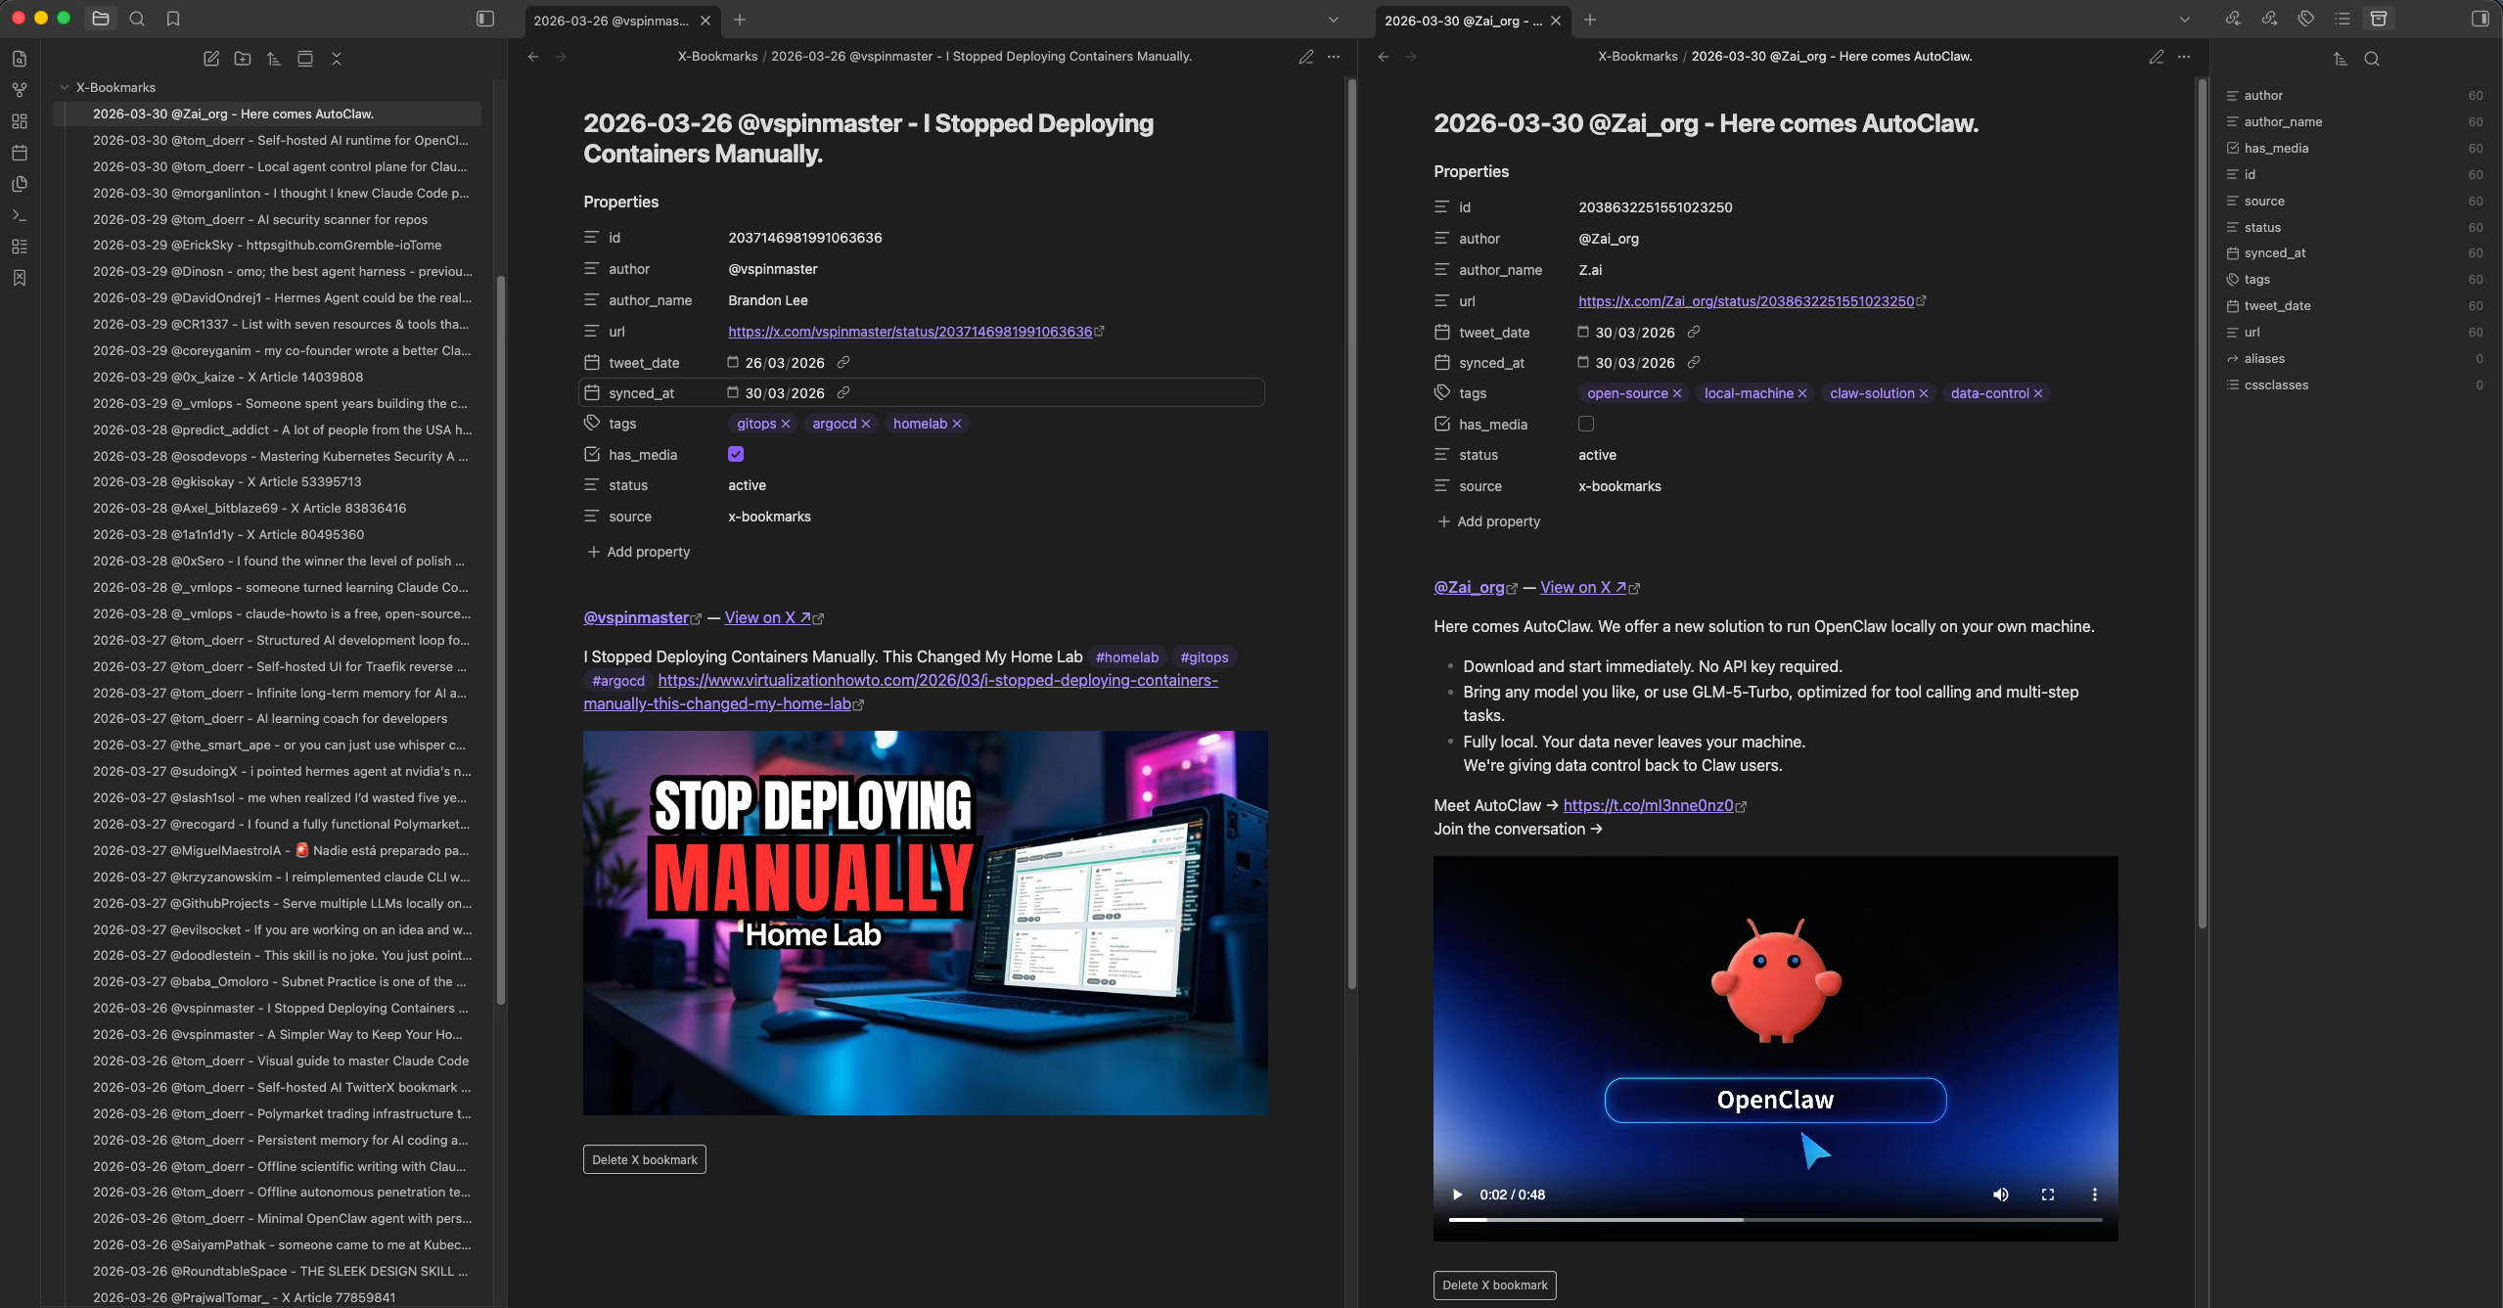This screenshot has height=1308, width=2503.
Task: Click the video progress bar
Action: (1775, 1220)
